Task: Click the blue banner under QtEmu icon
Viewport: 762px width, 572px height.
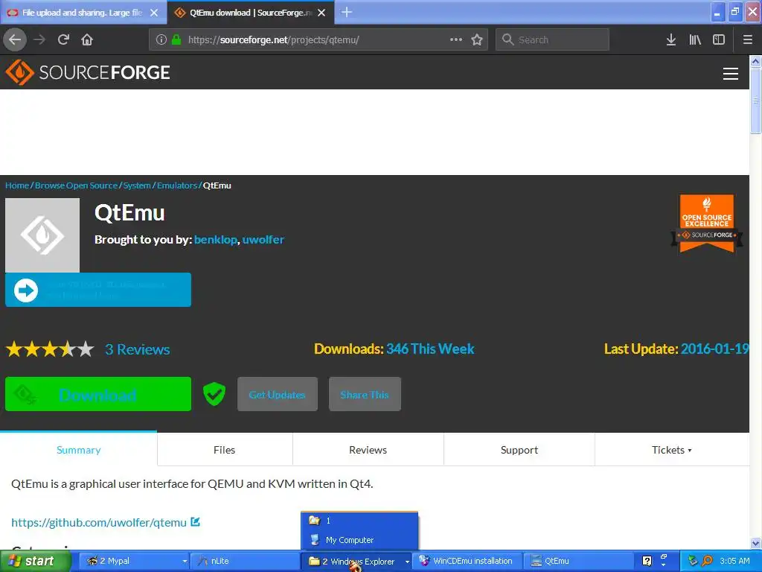Action: pyautogui.click(x=98, y=290)
